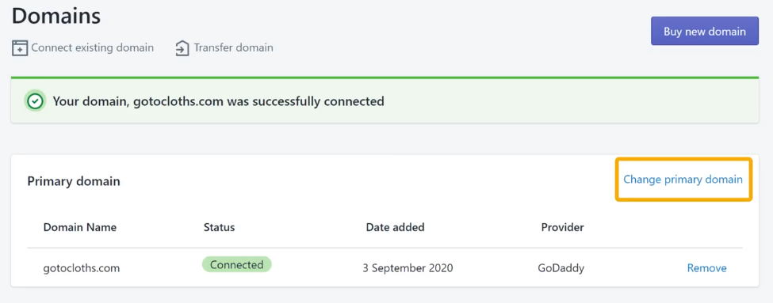Click the Provider column header
The width and height of the screenshot is (773, 303).
click(x=562, y=227)
